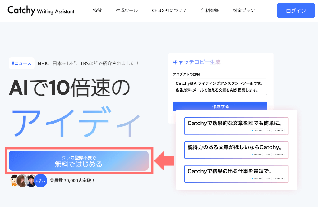Screen dimensions: 318x207
Task: Select the プロダクトの説明 label
Action: click(x=186, y=74)
